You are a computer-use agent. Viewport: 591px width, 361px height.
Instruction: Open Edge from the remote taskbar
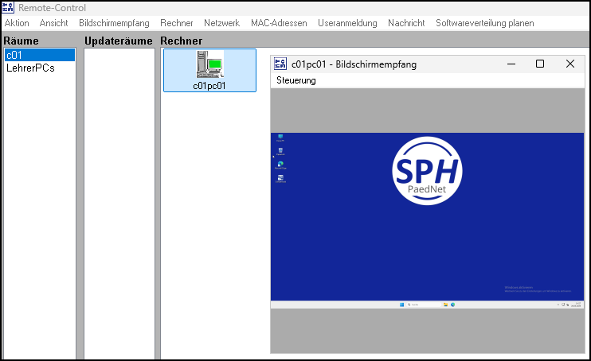click(x=452, y=305)
